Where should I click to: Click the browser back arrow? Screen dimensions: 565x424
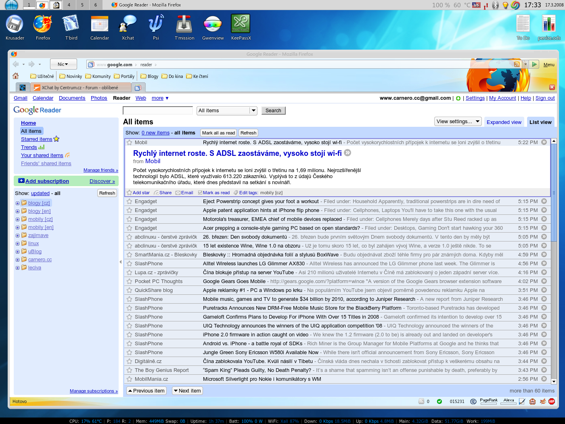pyautogui.click(x=16, y=64)
